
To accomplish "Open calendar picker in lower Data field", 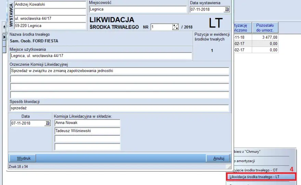I will coord(48,123).
